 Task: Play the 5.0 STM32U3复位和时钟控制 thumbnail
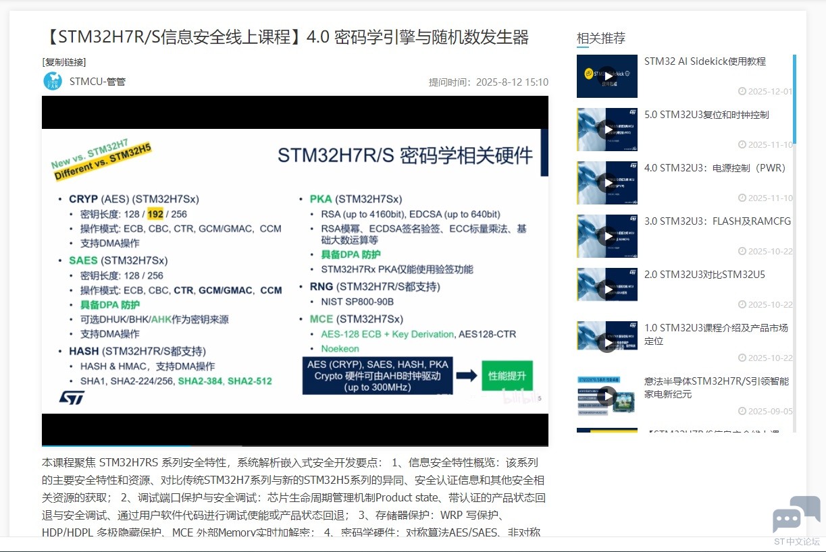pos(607,130)
